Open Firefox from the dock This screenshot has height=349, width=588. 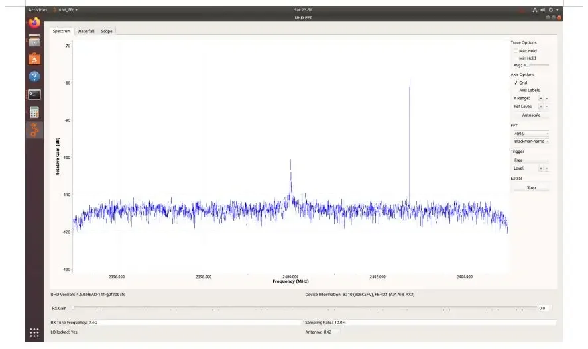[34, 23]
